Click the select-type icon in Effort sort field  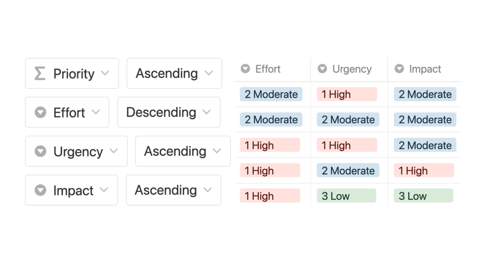[x=41, y=113]
